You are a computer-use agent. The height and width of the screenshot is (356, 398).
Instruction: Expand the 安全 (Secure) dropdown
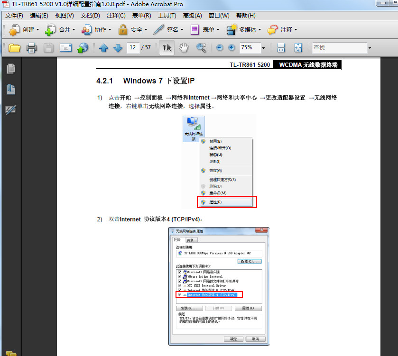pyautogui.click(x=146, y=30)
